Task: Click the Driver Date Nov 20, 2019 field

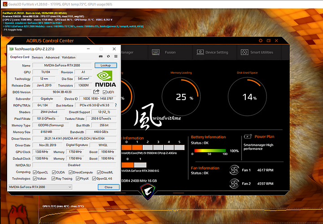Action: click(48, 145)
